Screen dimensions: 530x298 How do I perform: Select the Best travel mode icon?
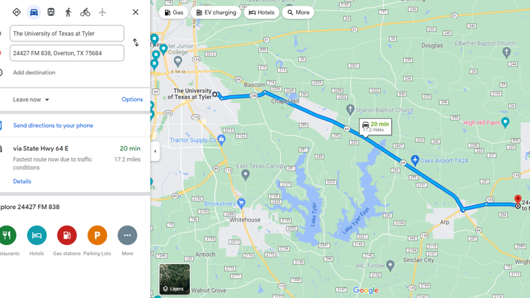(x=17, y=12)
